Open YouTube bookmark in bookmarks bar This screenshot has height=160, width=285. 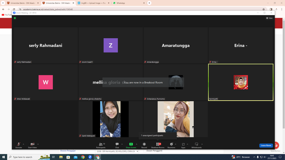coord(7,15)
